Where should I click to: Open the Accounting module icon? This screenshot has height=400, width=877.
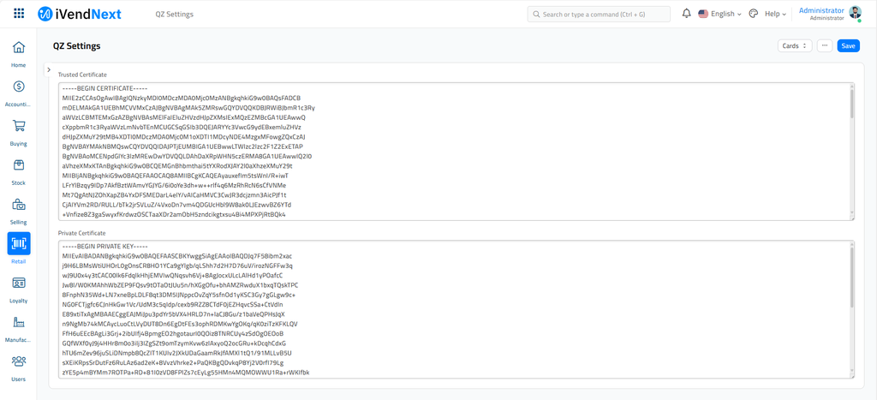point(18,87)
